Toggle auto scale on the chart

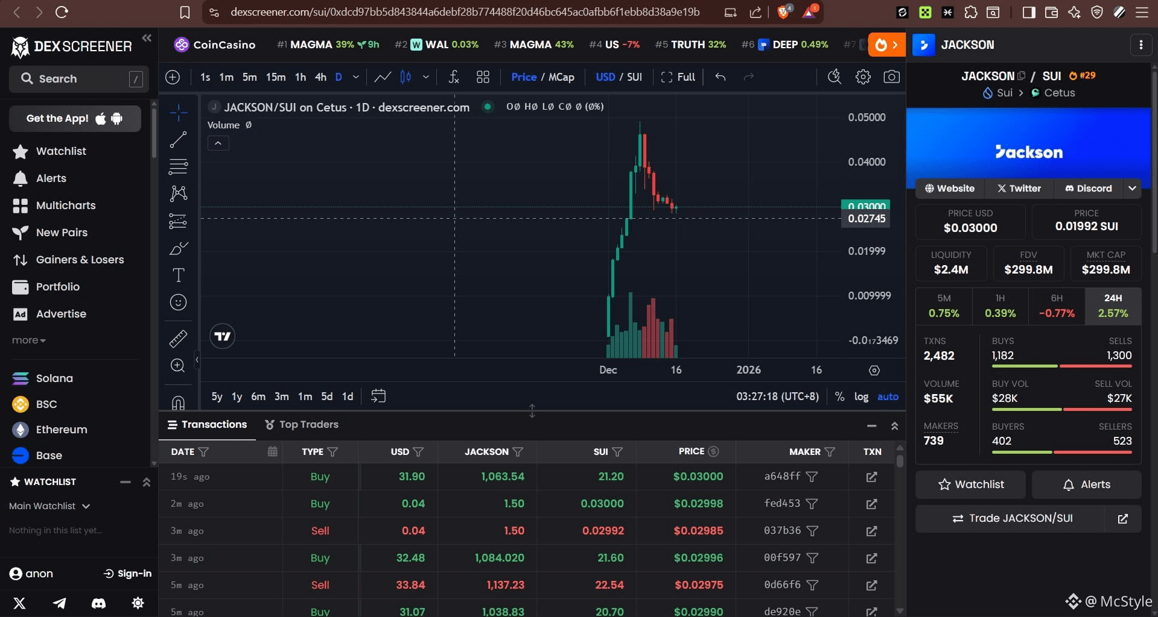click(x=888, y=396)
